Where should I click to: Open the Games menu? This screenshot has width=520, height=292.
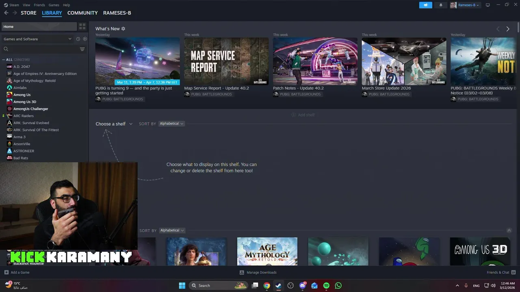[54, 5]
